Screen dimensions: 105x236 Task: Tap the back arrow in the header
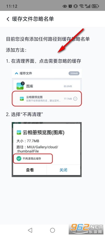point(8,19)
